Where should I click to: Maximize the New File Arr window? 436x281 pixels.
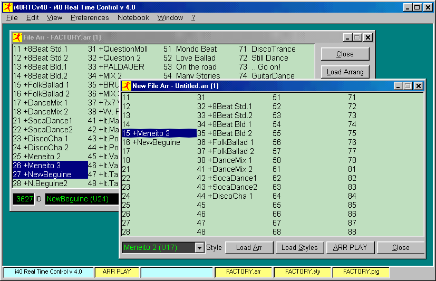click(409, 85)
